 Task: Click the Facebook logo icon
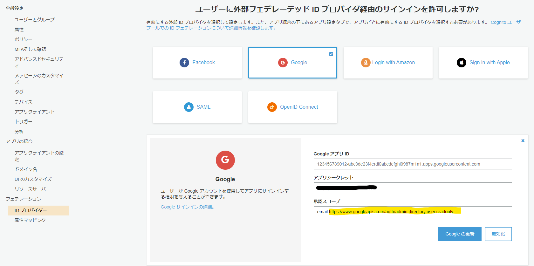184,63
